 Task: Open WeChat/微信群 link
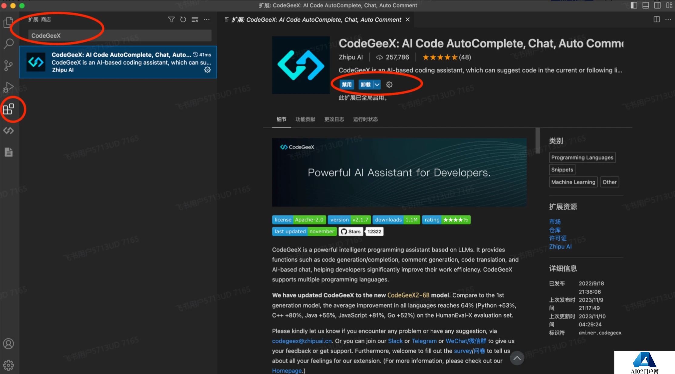pos(466,341)
